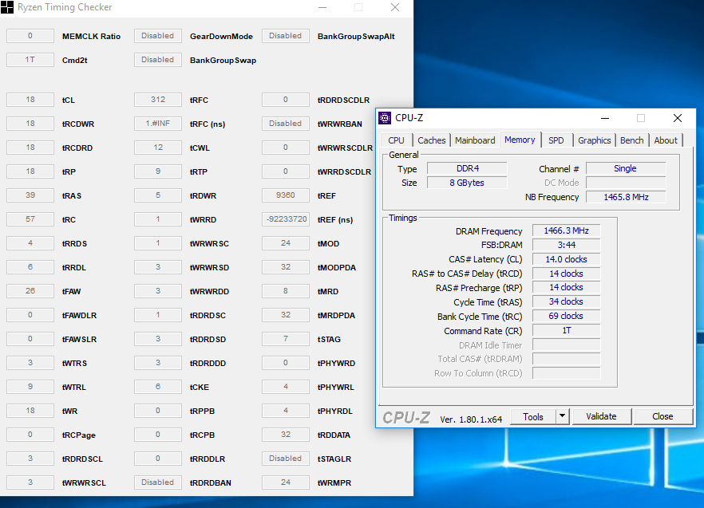Click the tRDRDBAN Disabled field
Screen dimensions: 704x508
click(x=157, y=482)
